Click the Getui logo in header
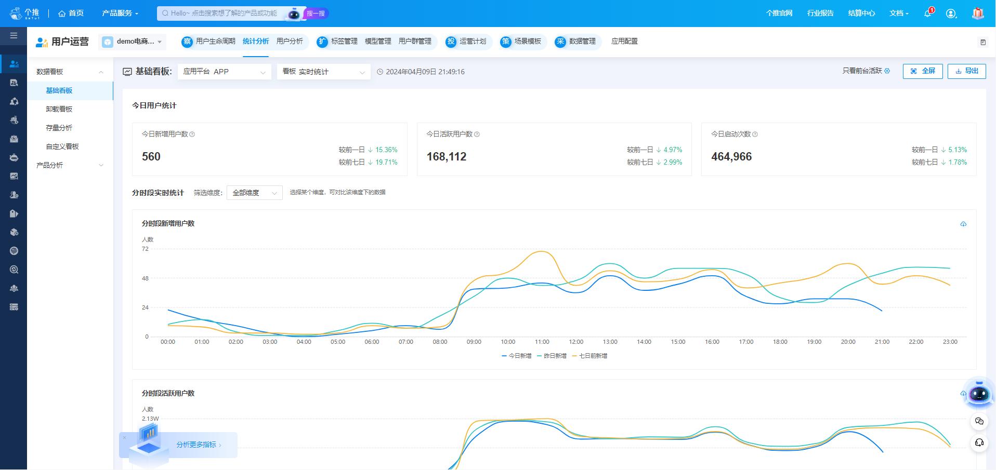This screenshot has width=996, height=470. 24,13
